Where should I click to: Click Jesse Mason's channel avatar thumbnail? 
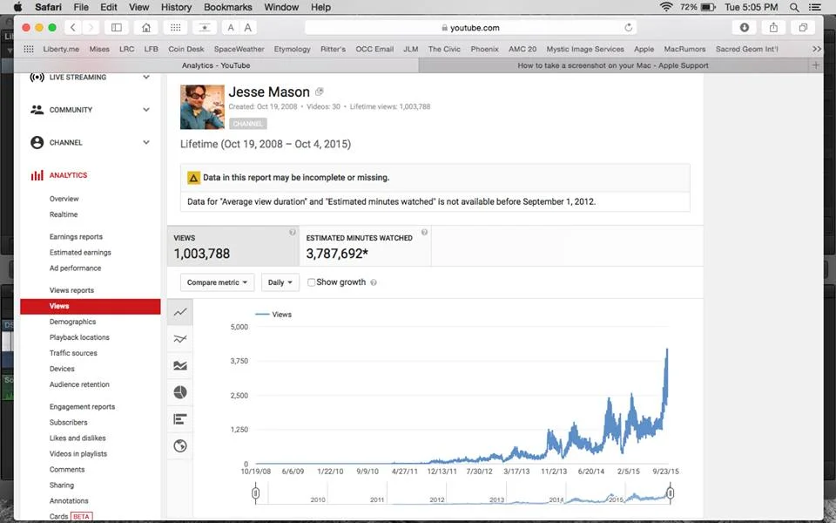point(202,106)
